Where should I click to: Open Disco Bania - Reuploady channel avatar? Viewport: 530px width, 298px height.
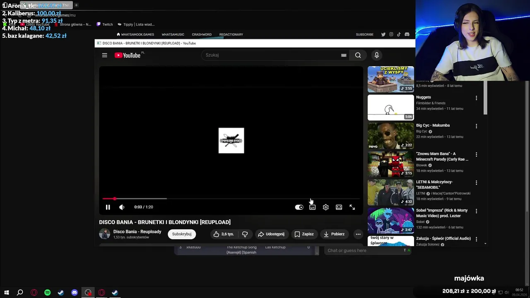click(104, 234)
